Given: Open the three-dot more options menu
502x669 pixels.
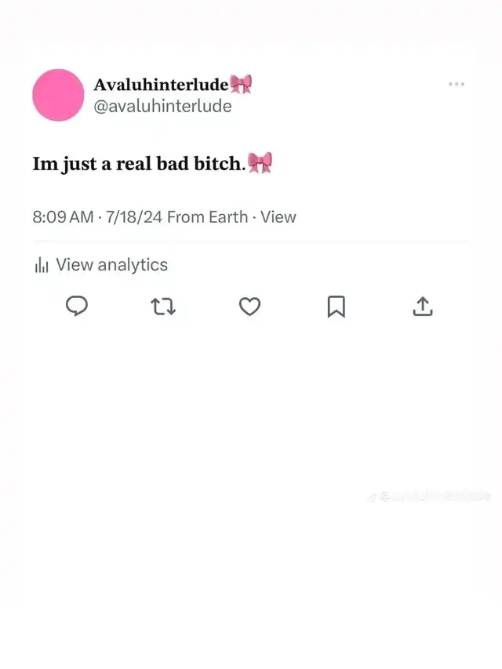Looking at the screenshot, I should coord(457,84).
